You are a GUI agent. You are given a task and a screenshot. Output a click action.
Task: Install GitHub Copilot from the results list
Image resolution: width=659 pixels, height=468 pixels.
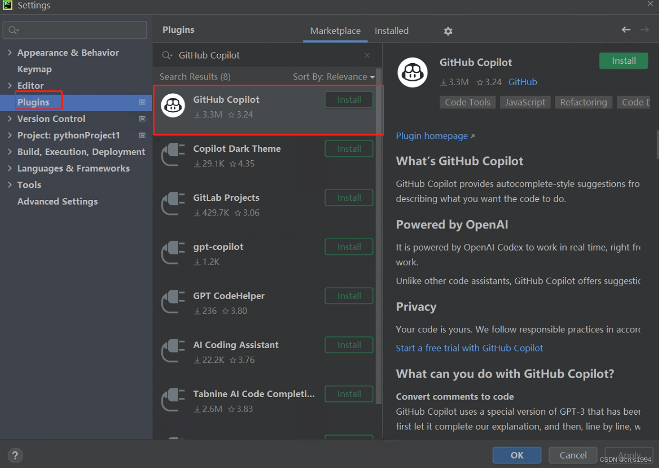[349, 100]
